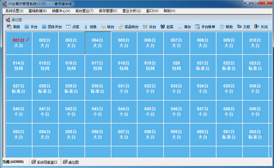Open the 点菜 order dishes tool
Image resolution: width=274 pixels, height=168 pixels.
coord(68,27)
